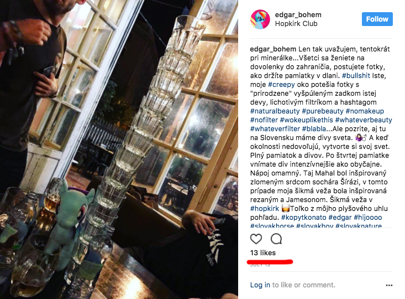Screen dimensions: 405x299
Task: Click the stacked glasses post photo
Action: (119, 149)
